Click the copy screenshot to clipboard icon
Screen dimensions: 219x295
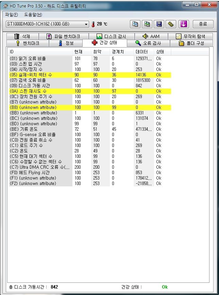tap(147, 24)
